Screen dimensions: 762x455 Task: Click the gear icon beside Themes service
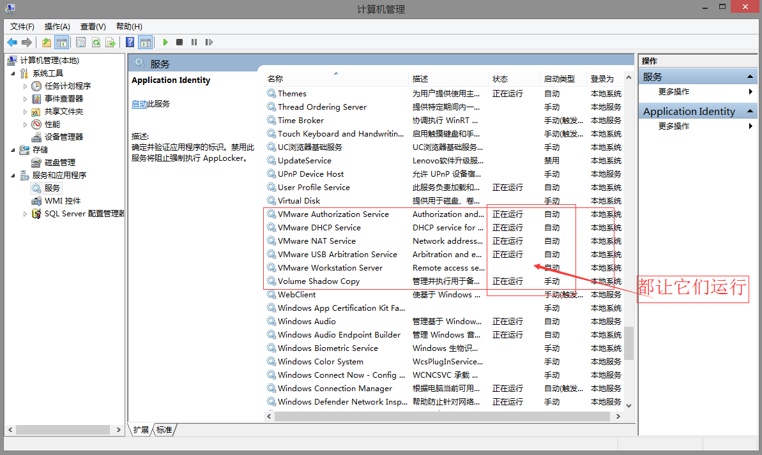pos(271,93)
